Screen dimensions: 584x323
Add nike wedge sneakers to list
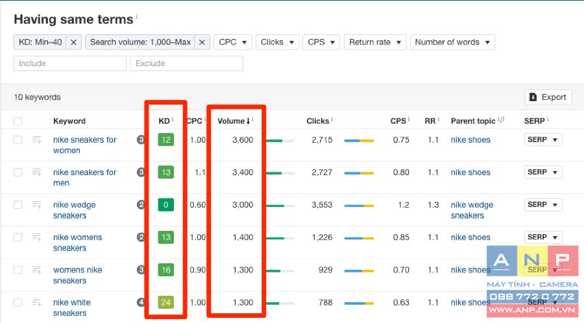click(x=37, y=205)
